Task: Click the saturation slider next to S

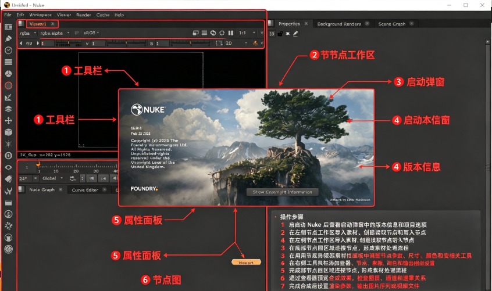Action: [191, 43]
